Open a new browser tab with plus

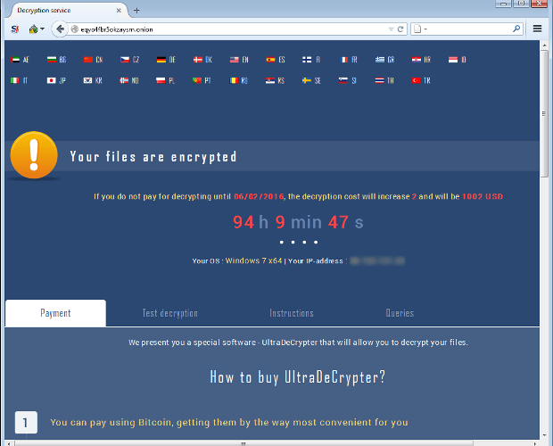point(136,10)
